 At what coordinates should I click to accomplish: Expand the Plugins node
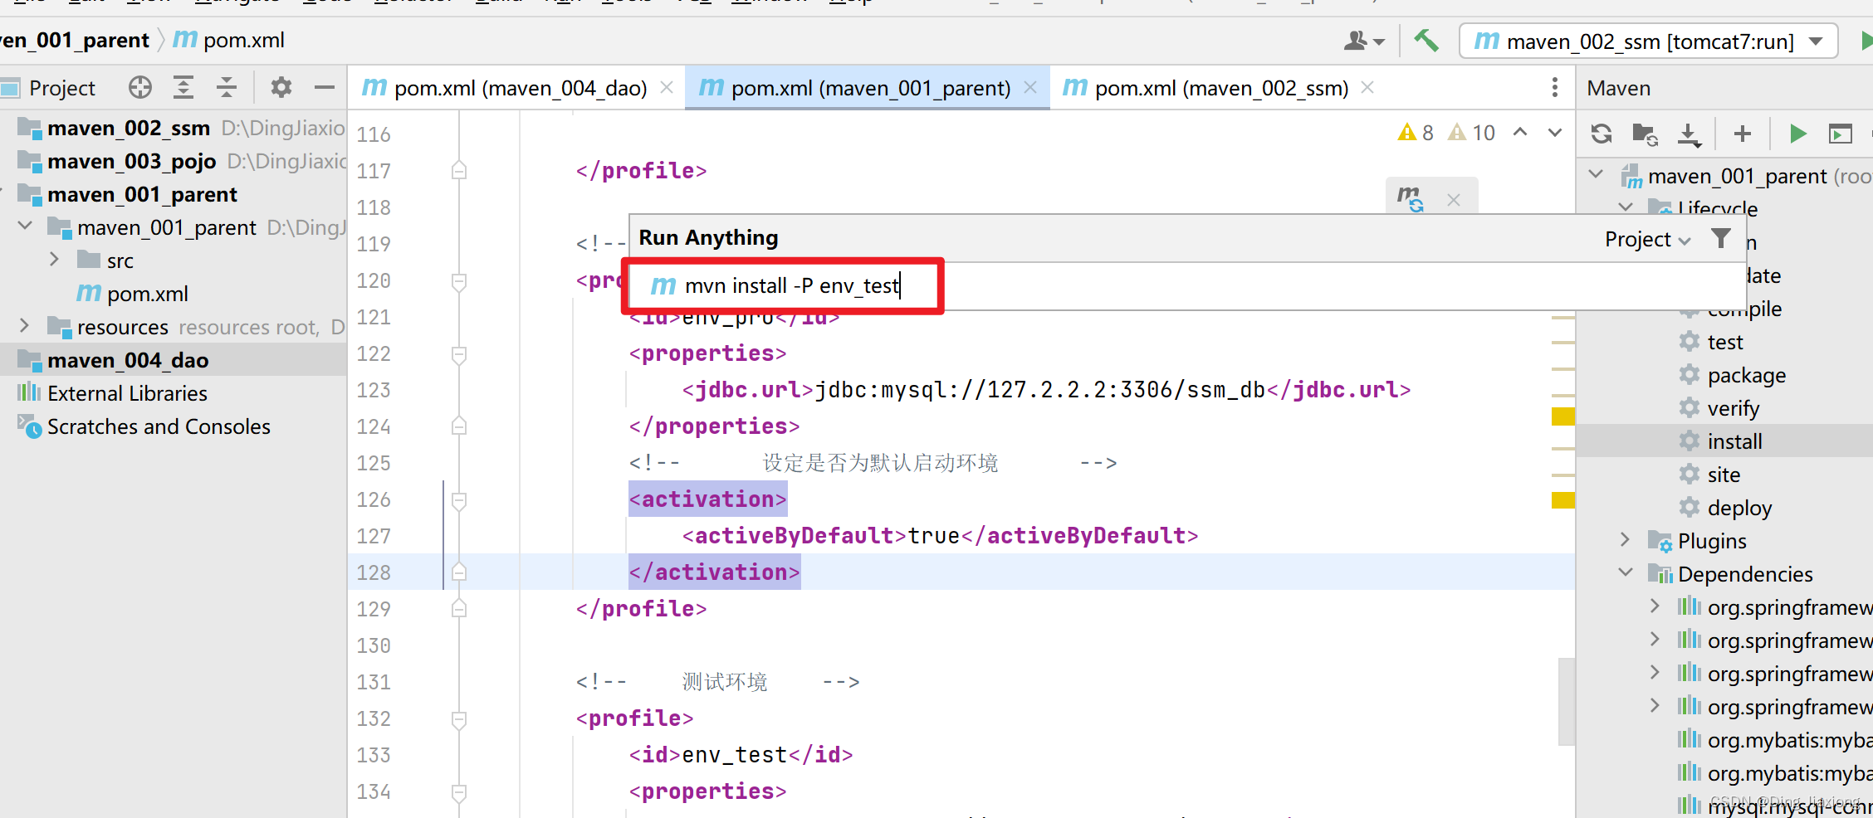1625,540
